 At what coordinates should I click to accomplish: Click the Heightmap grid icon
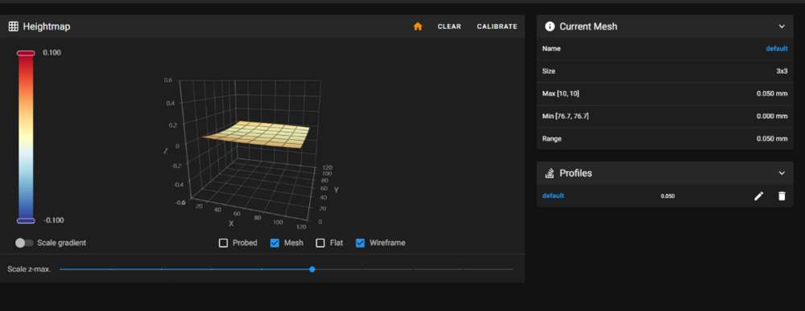(x=14, y=27)
